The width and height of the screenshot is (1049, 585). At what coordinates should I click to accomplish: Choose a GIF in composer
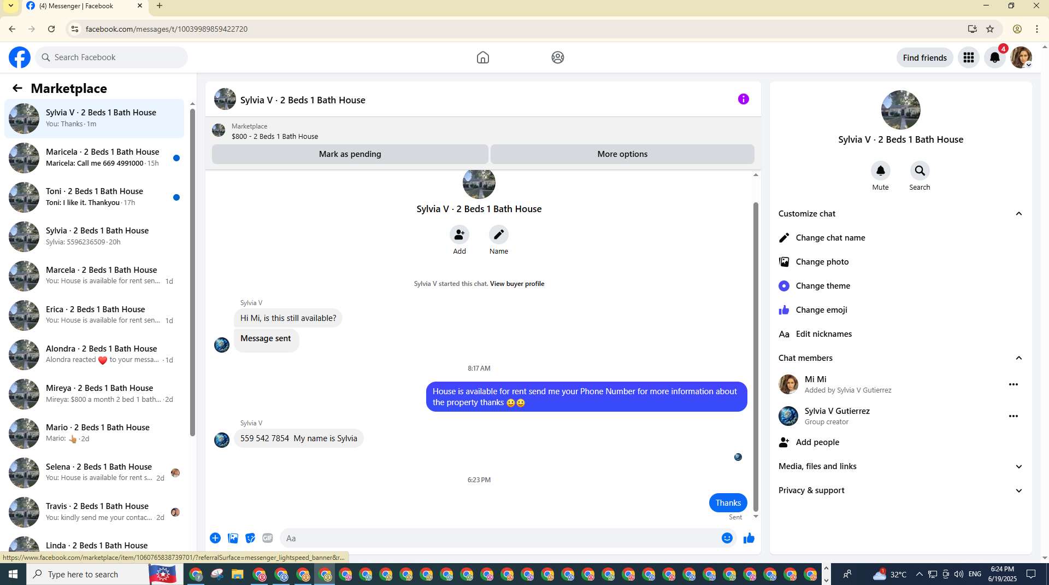coord(268,538)
